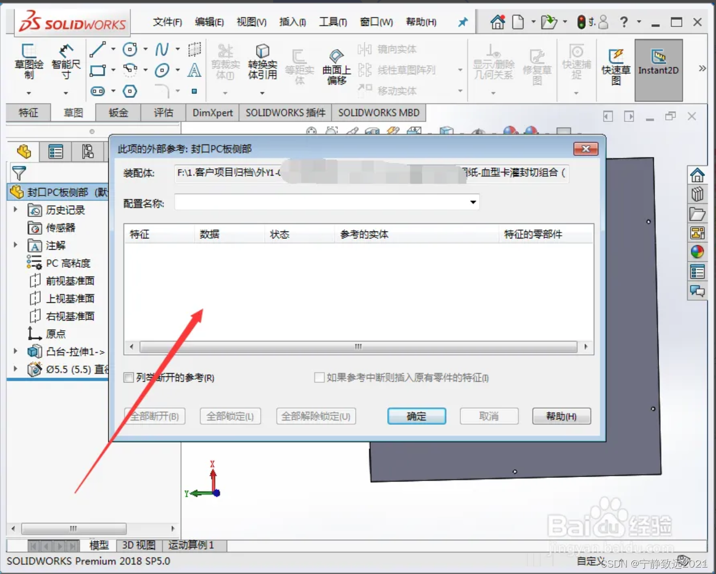Switch to 3D 视图 bottom tab
Viewport: 716px width, 574px height.
(138, 545)
